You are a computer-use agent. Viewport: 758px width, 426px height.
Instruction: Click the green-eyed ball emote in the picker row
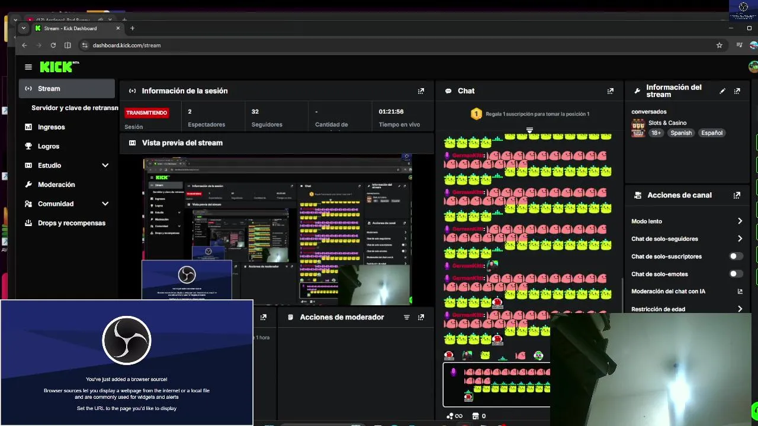(538, 356)
